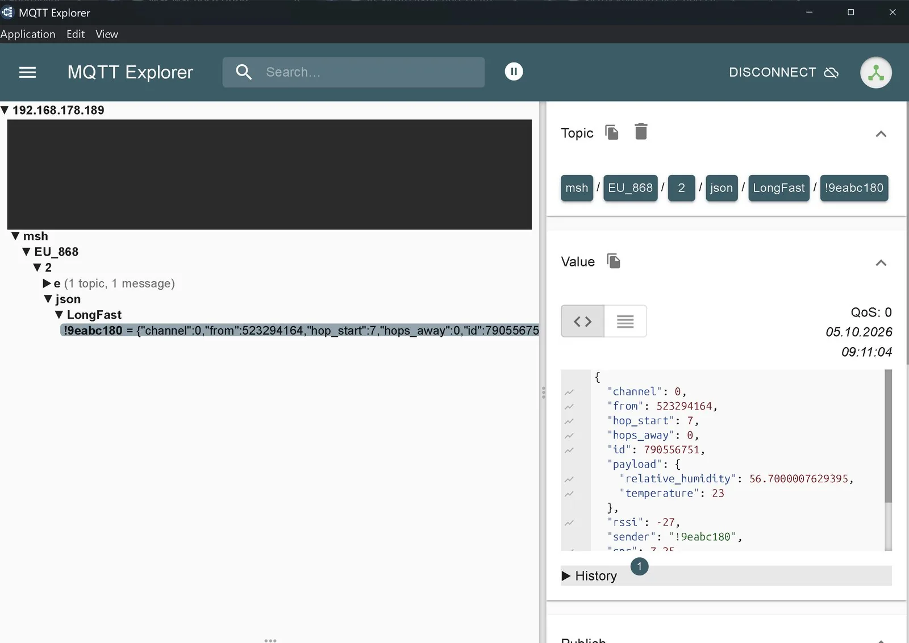This screenshot has width=909, height=643.
Task: Collapse the 2 tree node
Action: click(37, 268)
